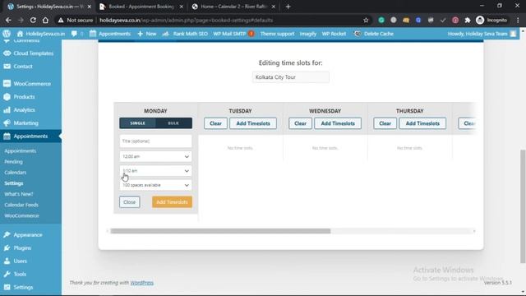The width and height of the screenshot is (526, 296).
Task: Open browser extensions puzzle icon
Action: click(x=468, y=20)
